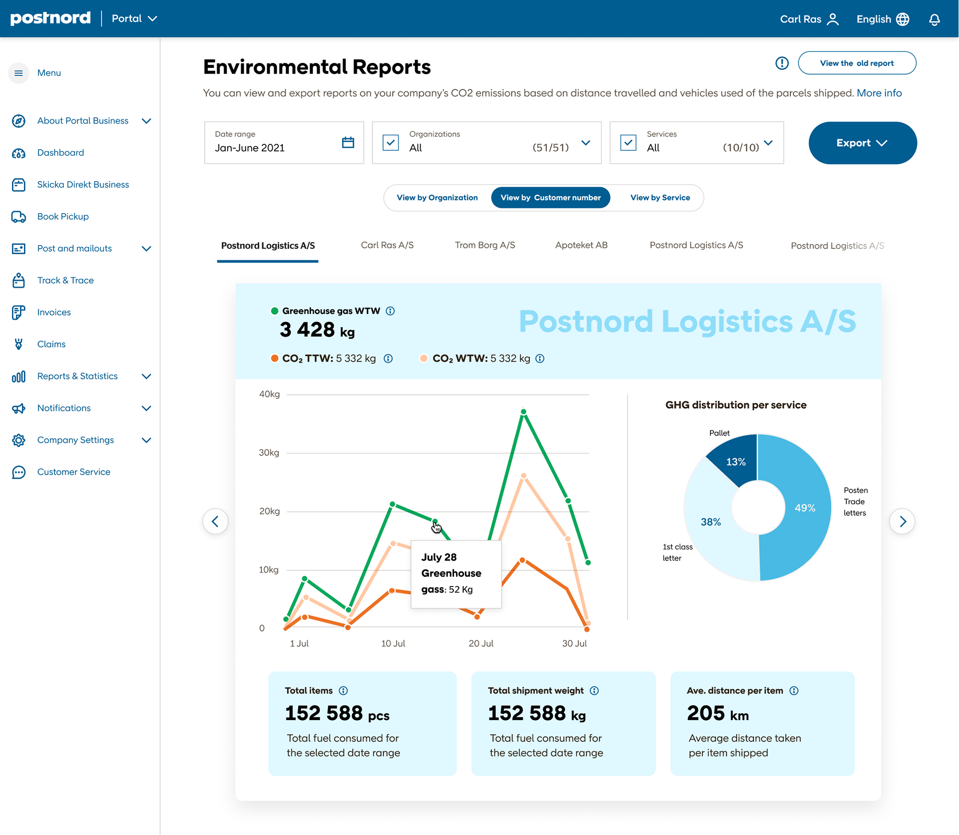The image size is (959, 835).
Task: Switch to the Trom Borg A/S tab
Action: tap(484, 245)
